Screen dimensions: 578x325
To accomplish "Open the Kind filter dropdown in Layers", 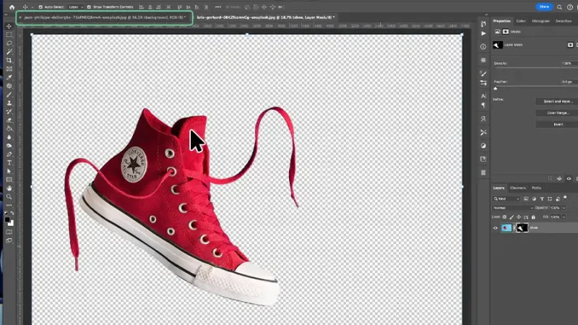I will pyautogui.click(x=506, y=199).
